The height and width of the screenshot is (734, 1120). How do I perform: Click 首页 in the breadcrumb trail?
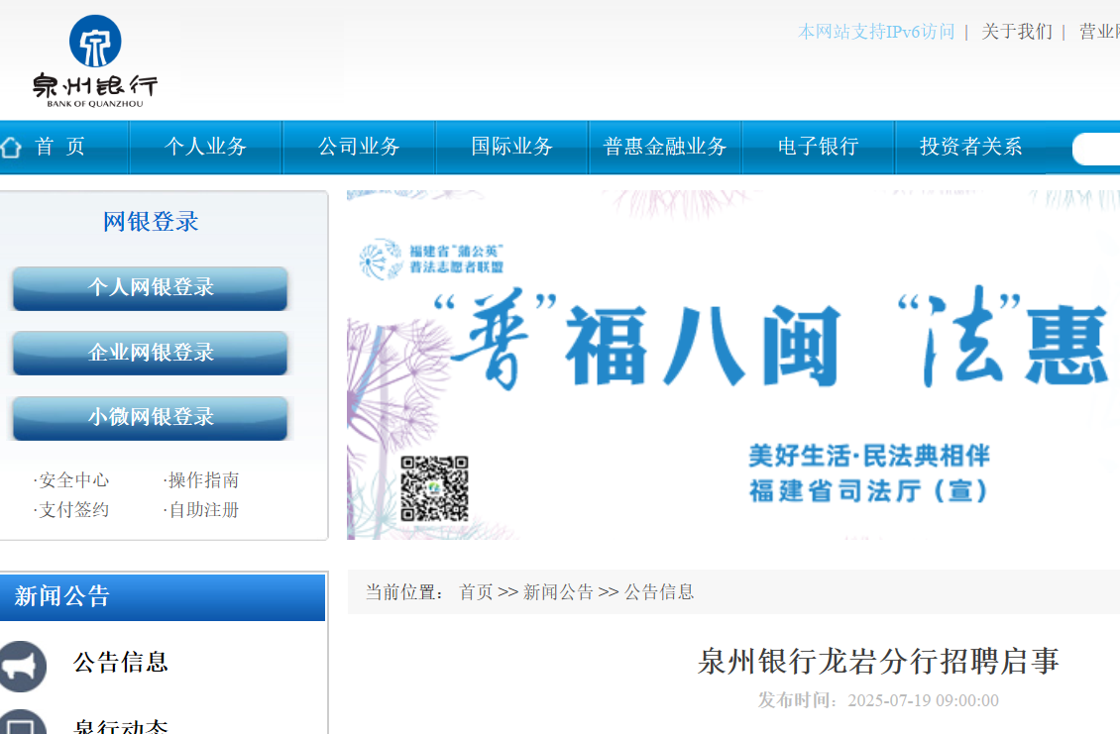pyautogui.click(x=476, y=592)
